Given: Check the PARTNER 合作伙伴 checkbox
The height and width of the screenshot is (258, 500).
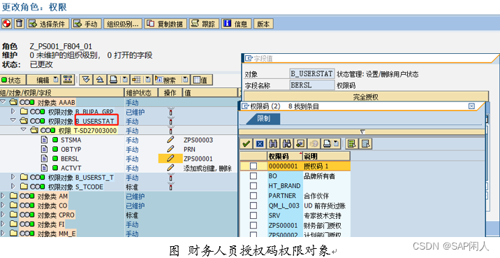Looking at the screenshot, I should click(253, 196).
